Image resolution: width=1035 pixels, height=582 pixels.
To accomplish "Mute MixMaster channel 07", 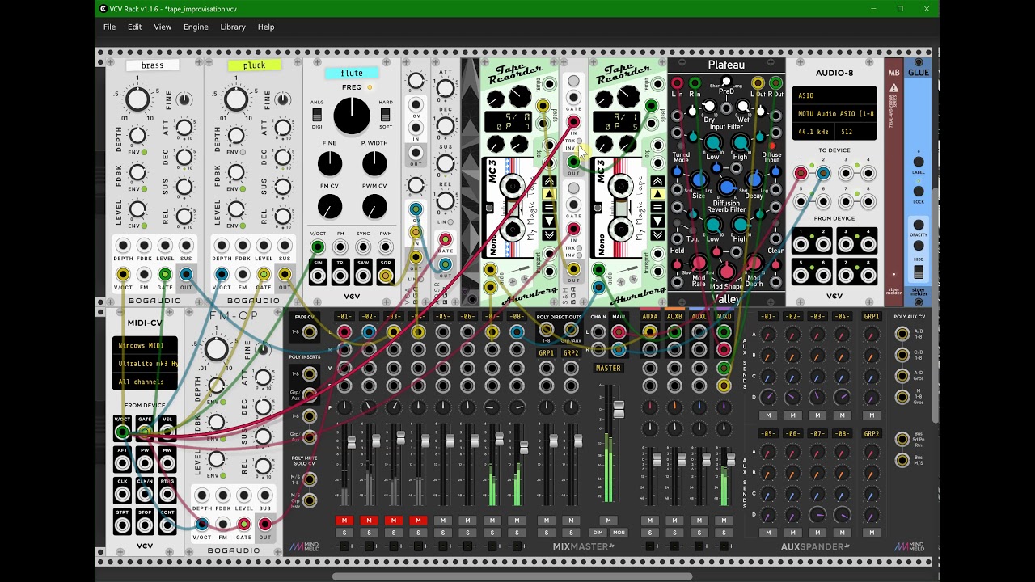I will (x=492, y=521).
